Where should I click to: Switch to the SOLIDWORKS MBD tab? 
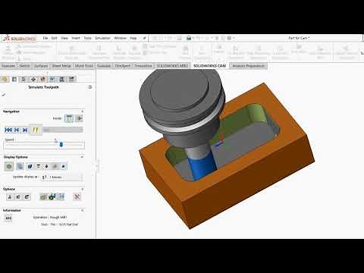point(172,66)
